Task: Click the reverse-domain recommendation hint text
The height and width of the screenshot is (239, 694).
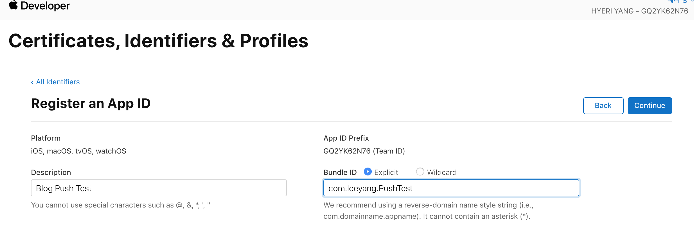Action: click(428, 211)
